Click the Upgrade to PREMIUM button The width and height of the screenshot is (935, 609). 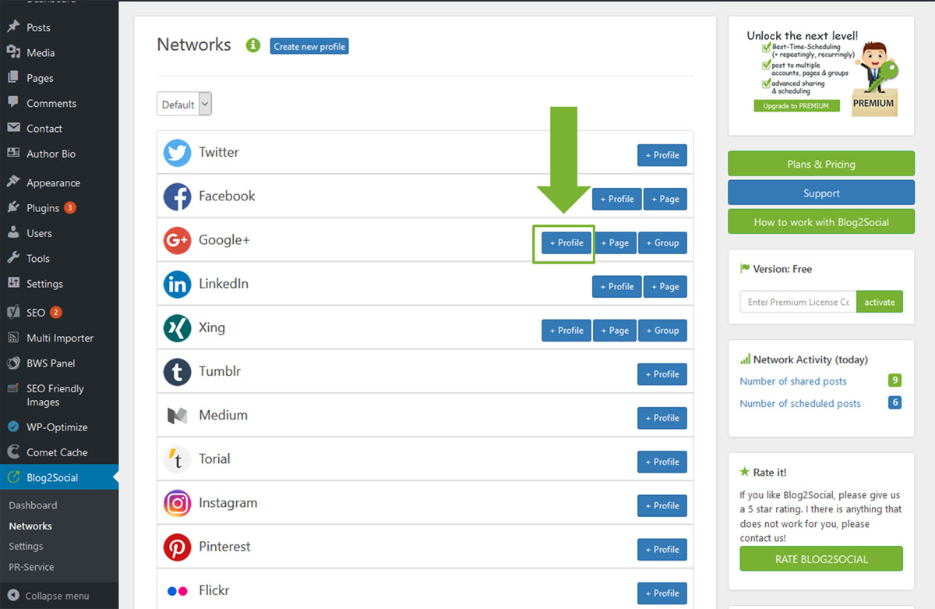[796, 106]
